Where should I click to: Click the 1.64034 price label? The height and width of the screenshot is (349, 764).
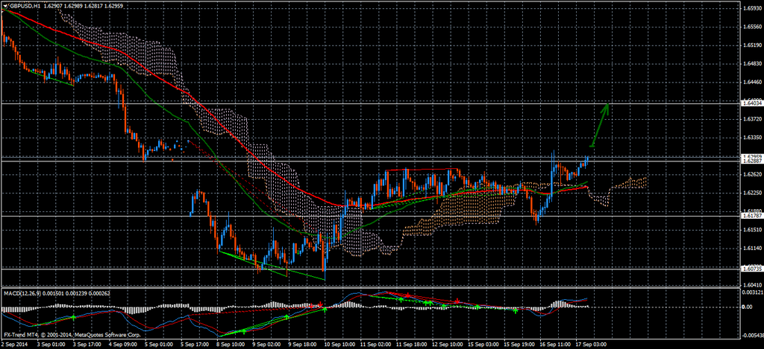(752, 103)
